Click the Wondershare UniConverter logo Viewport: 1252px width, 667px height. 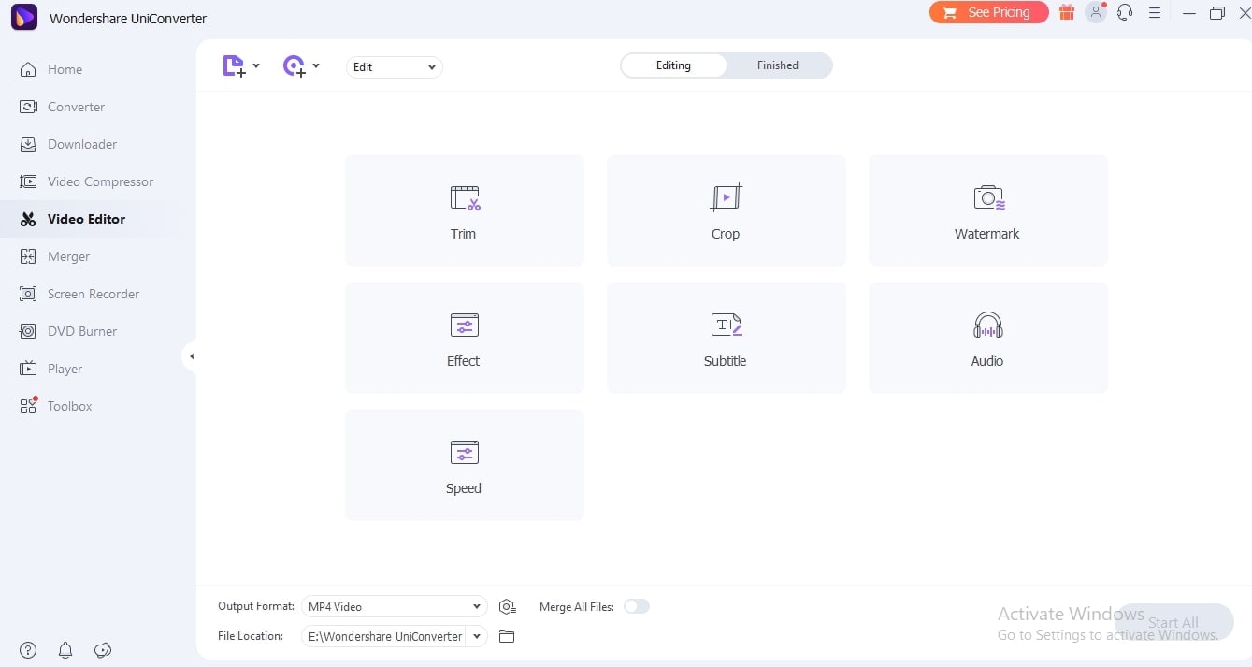click(24, 18)
